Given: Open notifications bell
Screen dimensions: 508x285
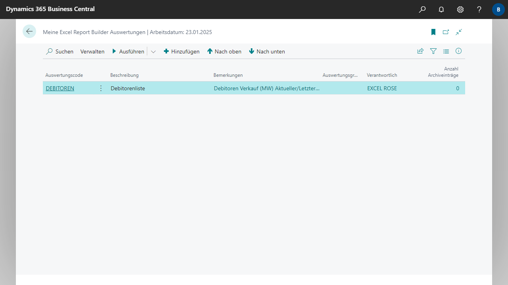Looking at the screenshot, I should 441,9.
